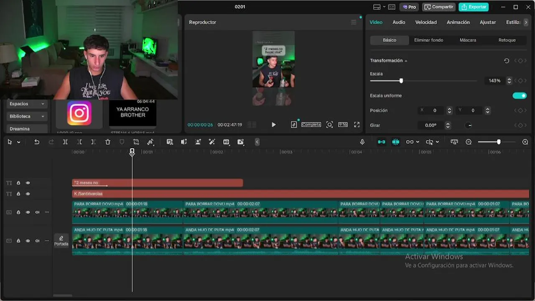Open the auto-captions removal tool icon
The image size is (535, 301).
point(170,142)
